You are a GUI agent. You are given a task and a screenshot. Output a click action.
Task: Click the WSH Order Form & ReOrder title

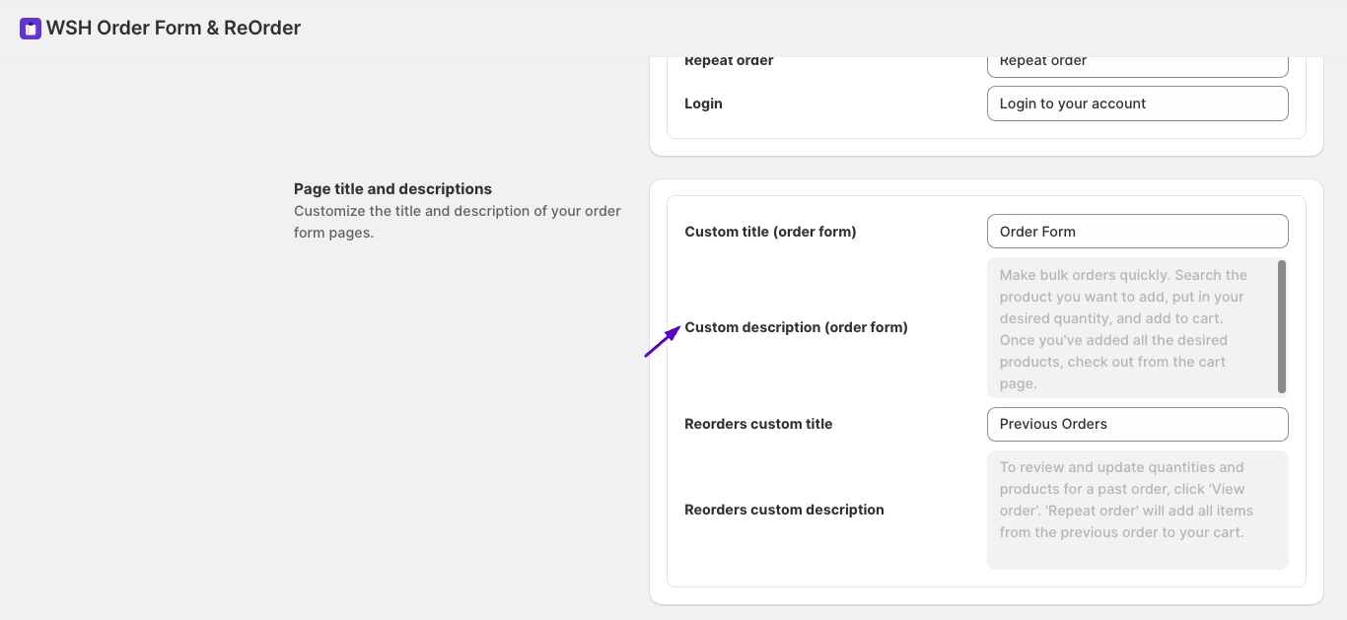tap(174, 28)
